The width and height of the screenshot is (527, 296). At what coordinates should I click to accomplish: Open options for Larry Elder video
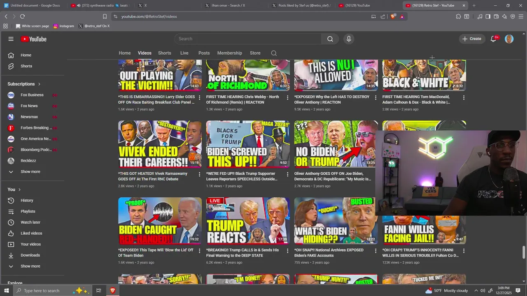click(199, 98)
